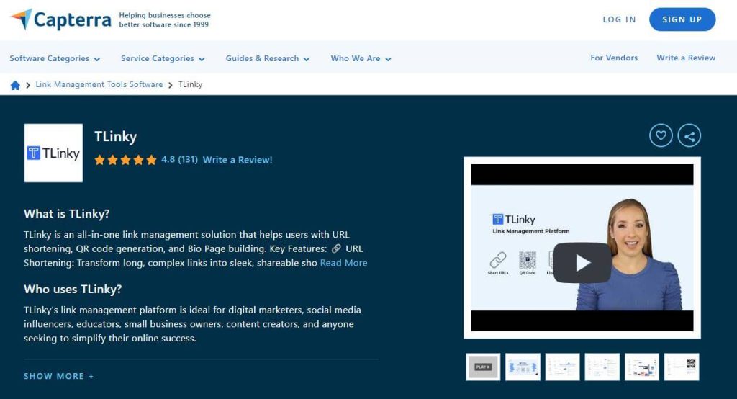
Task: Open the home breadcrumb icon
Action: pos(15,85)
